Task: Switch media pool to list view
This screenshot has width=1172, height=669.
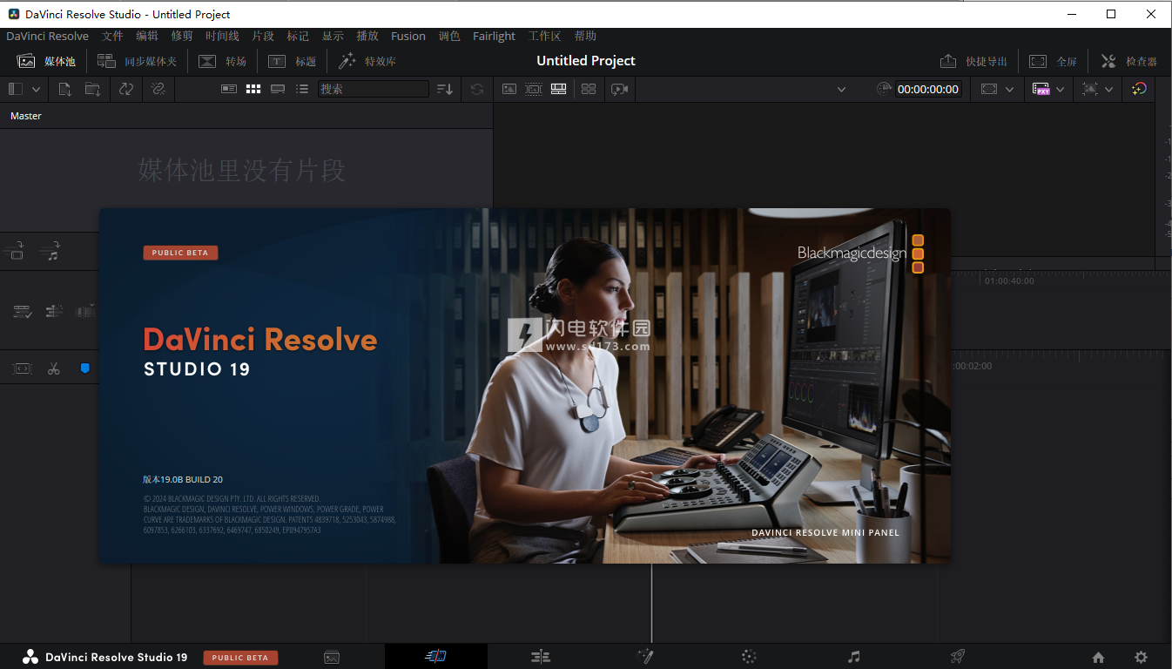Action: pos(302,89)
